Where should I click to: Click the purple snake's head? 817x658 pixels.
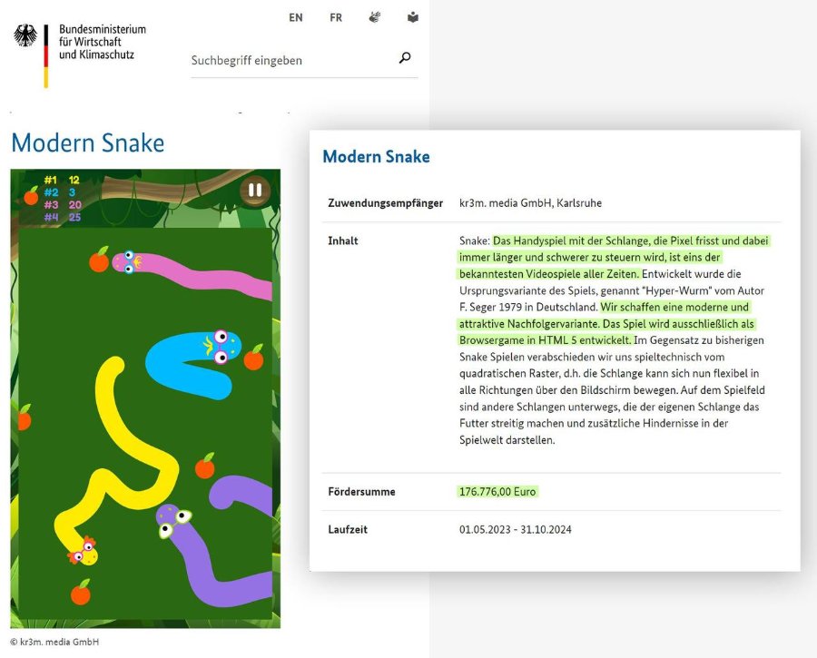[172, 520]
